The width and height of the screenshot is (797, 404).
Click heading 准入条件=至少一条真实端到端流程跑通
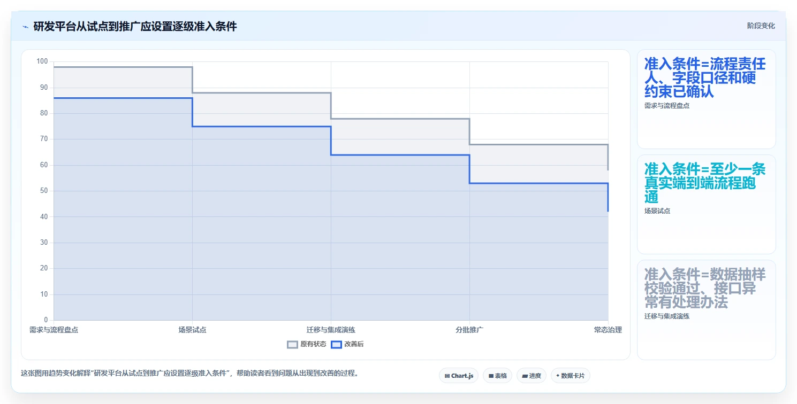pyautogui.click(x=705, y=183)
